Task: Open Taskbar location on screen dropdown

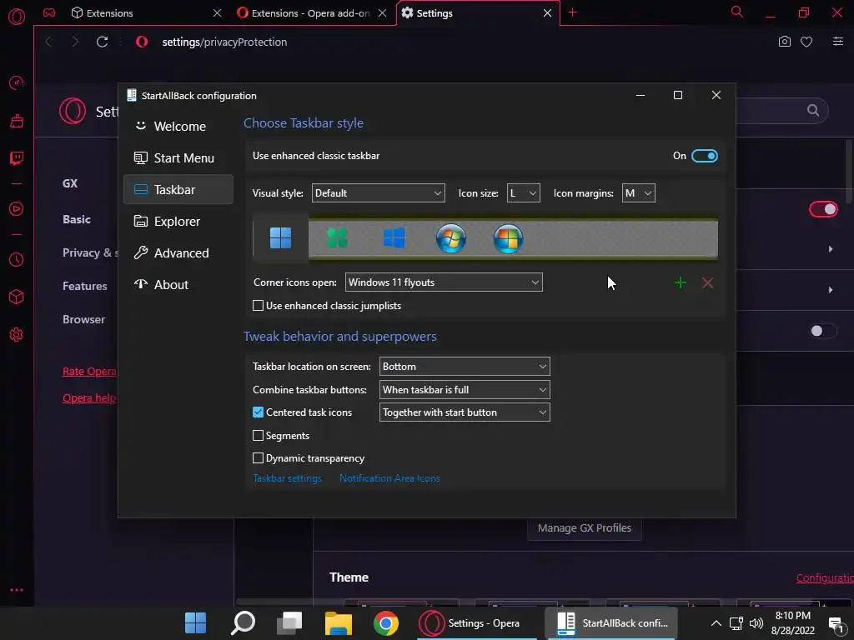Action: pos(465,367)
